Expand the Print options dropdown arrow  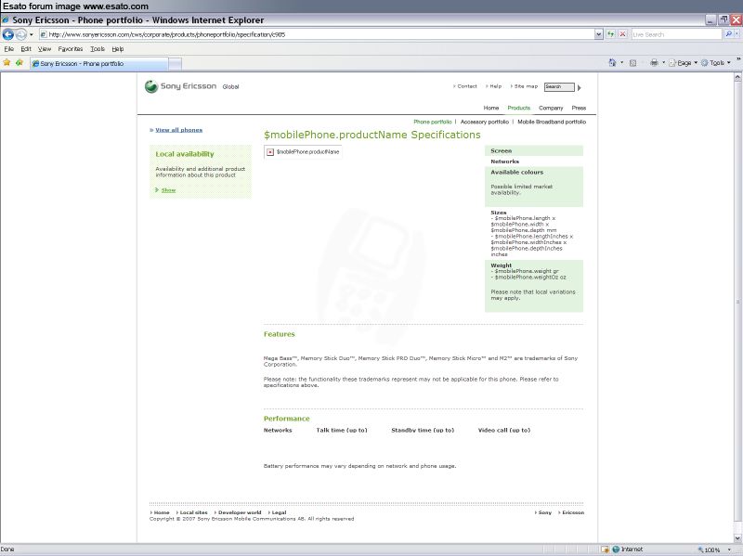(663, 62)
